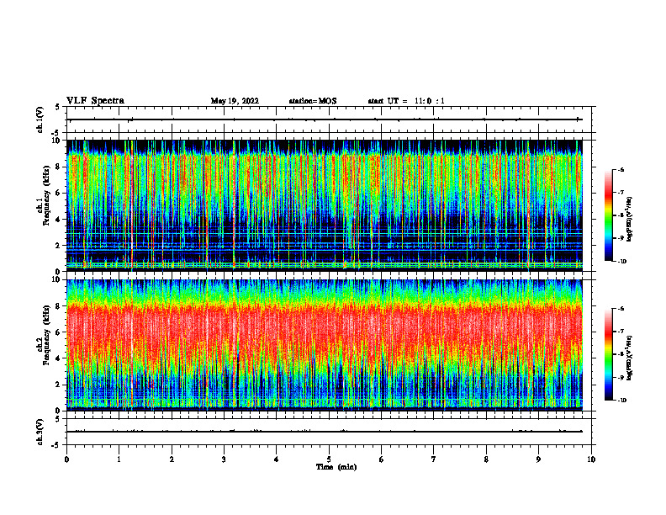The height and width of the screenshot is (515, 666).
Task: Click time axis tick label "5"
Action: click(x=329, y=459)
